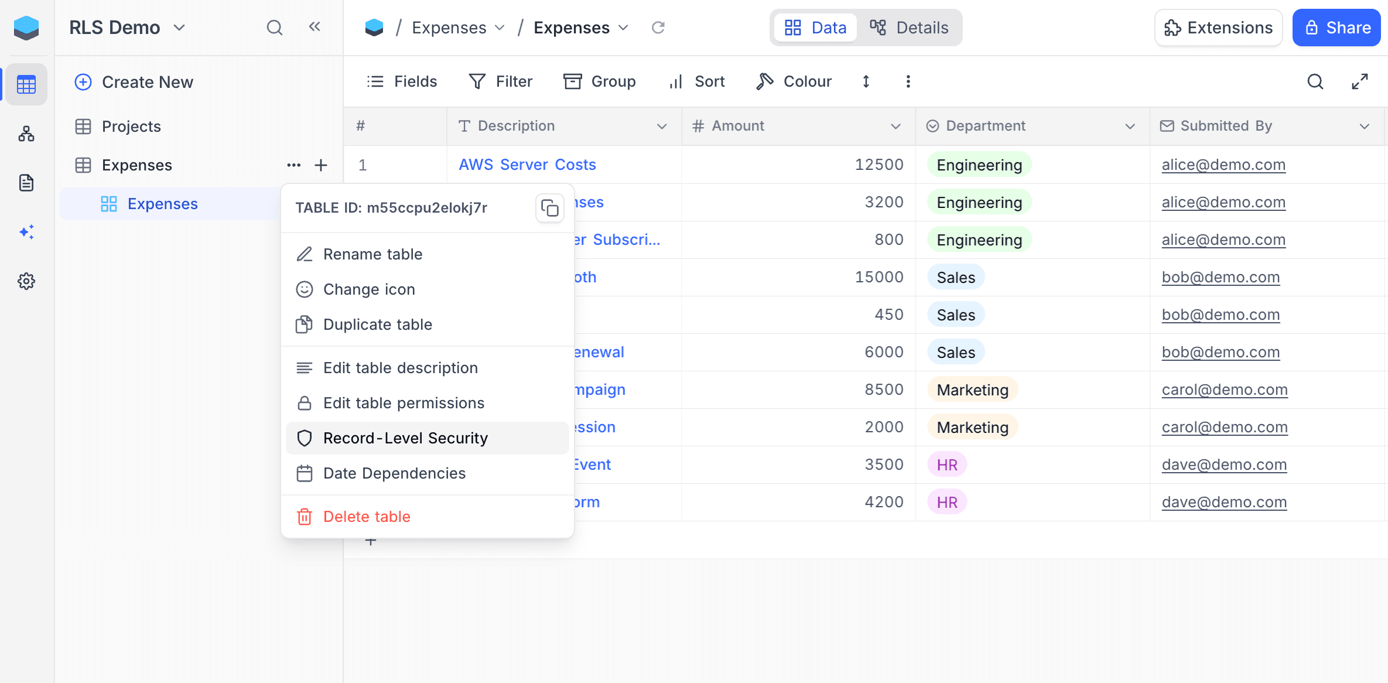Open the Department field header menu

(x=1129, y=126)
